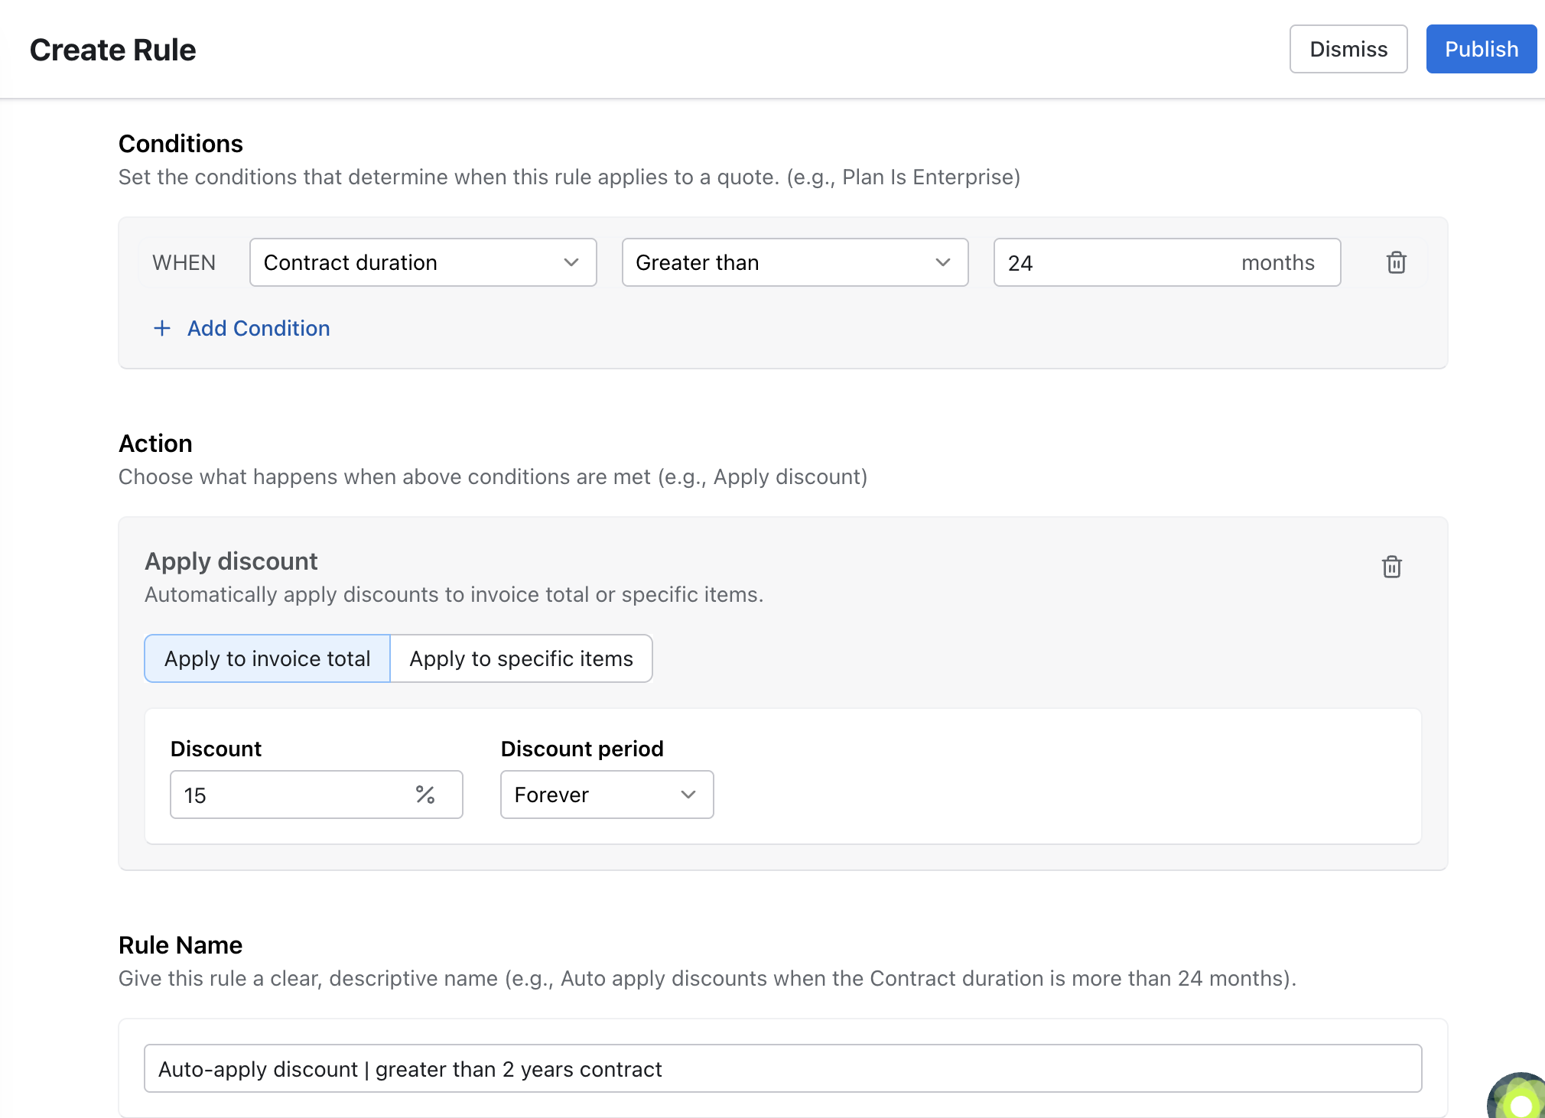The image size is (1545, 1118).
Task: Edit the 24 months value field
Action: point(1101,262)
